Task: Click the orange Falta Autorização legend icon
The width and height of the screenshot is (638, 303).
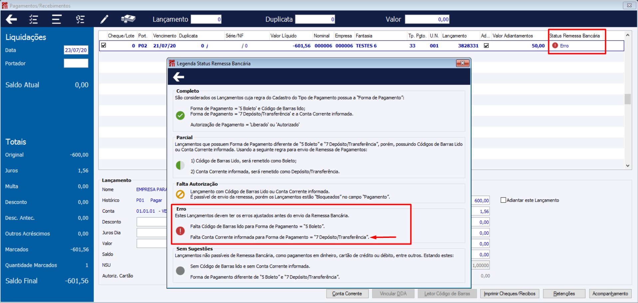Action: click(180, 194)
